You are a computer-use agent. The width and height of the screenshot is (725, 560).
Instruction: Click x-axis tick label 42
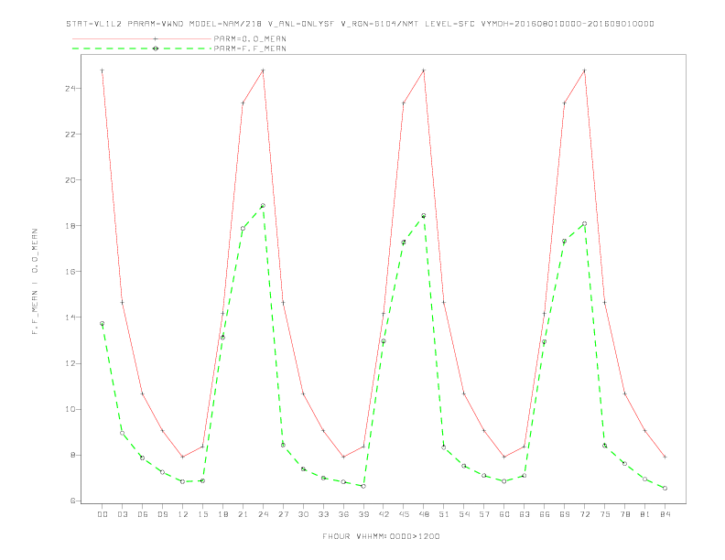(384, 514)
